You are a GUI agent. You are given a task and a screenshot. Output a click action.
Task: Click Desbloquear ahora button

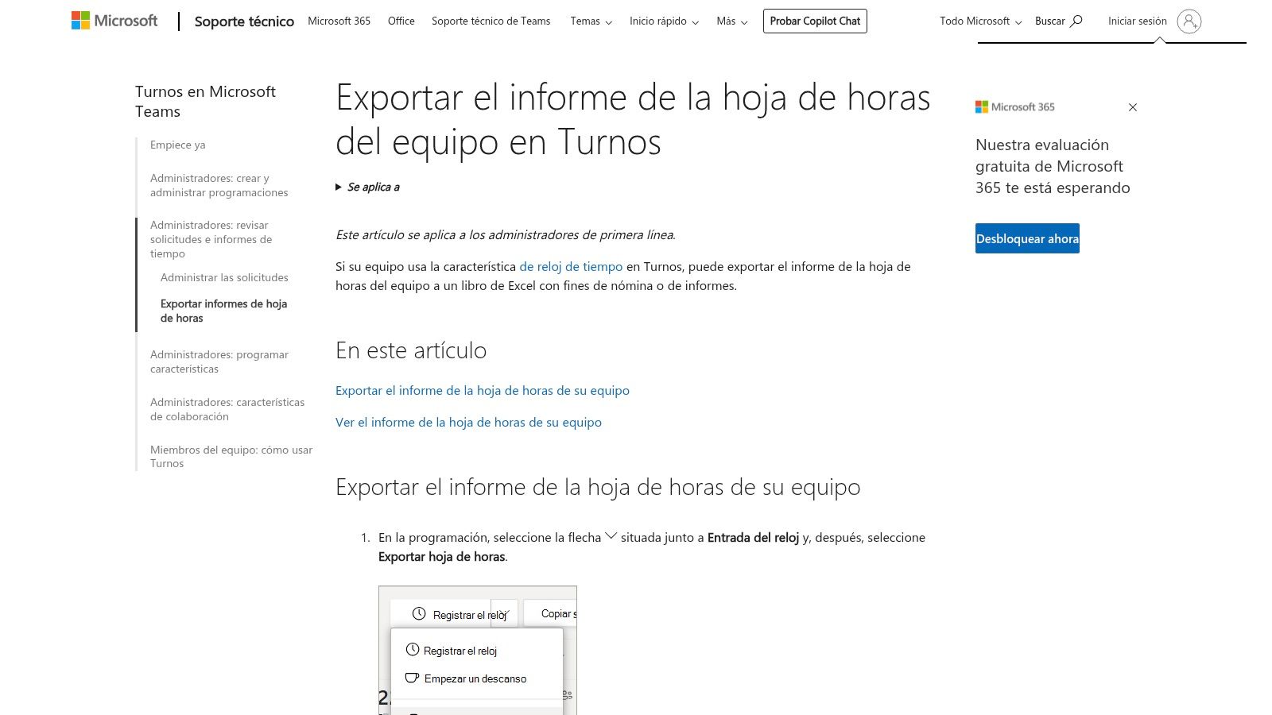point(1027,238)
